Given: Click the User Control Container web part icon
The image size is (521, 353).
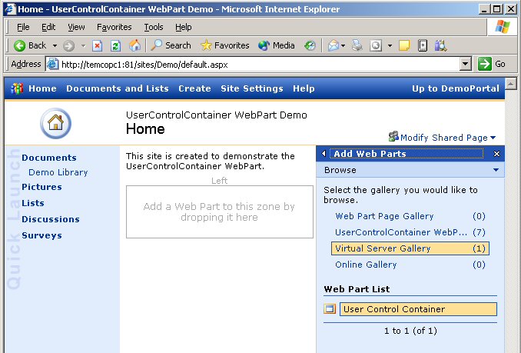Looking at the screenshot, I should (330, 309).
